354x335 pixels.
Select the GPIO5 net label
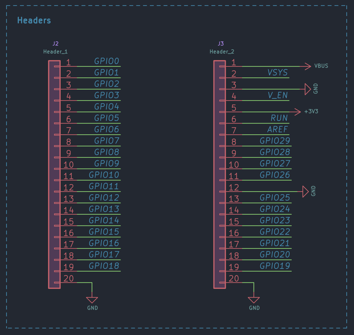tap(107, 118)
